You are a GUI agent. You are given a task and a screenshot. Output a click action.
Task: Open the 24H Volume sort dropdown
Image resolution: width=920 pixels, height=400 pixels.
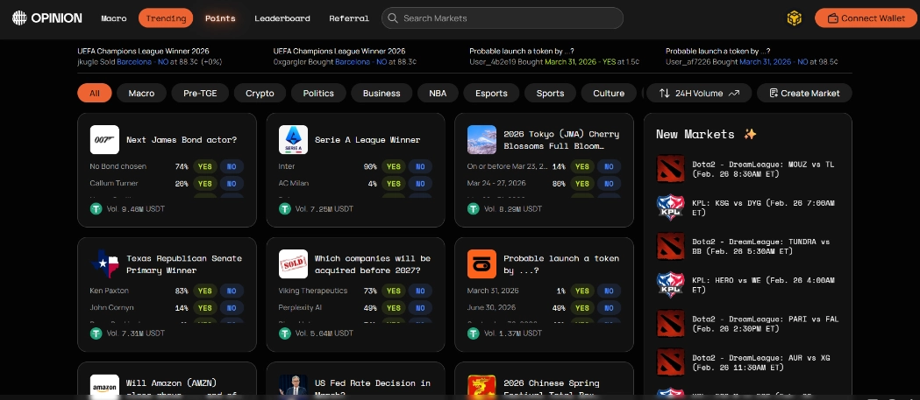(698, 93)
